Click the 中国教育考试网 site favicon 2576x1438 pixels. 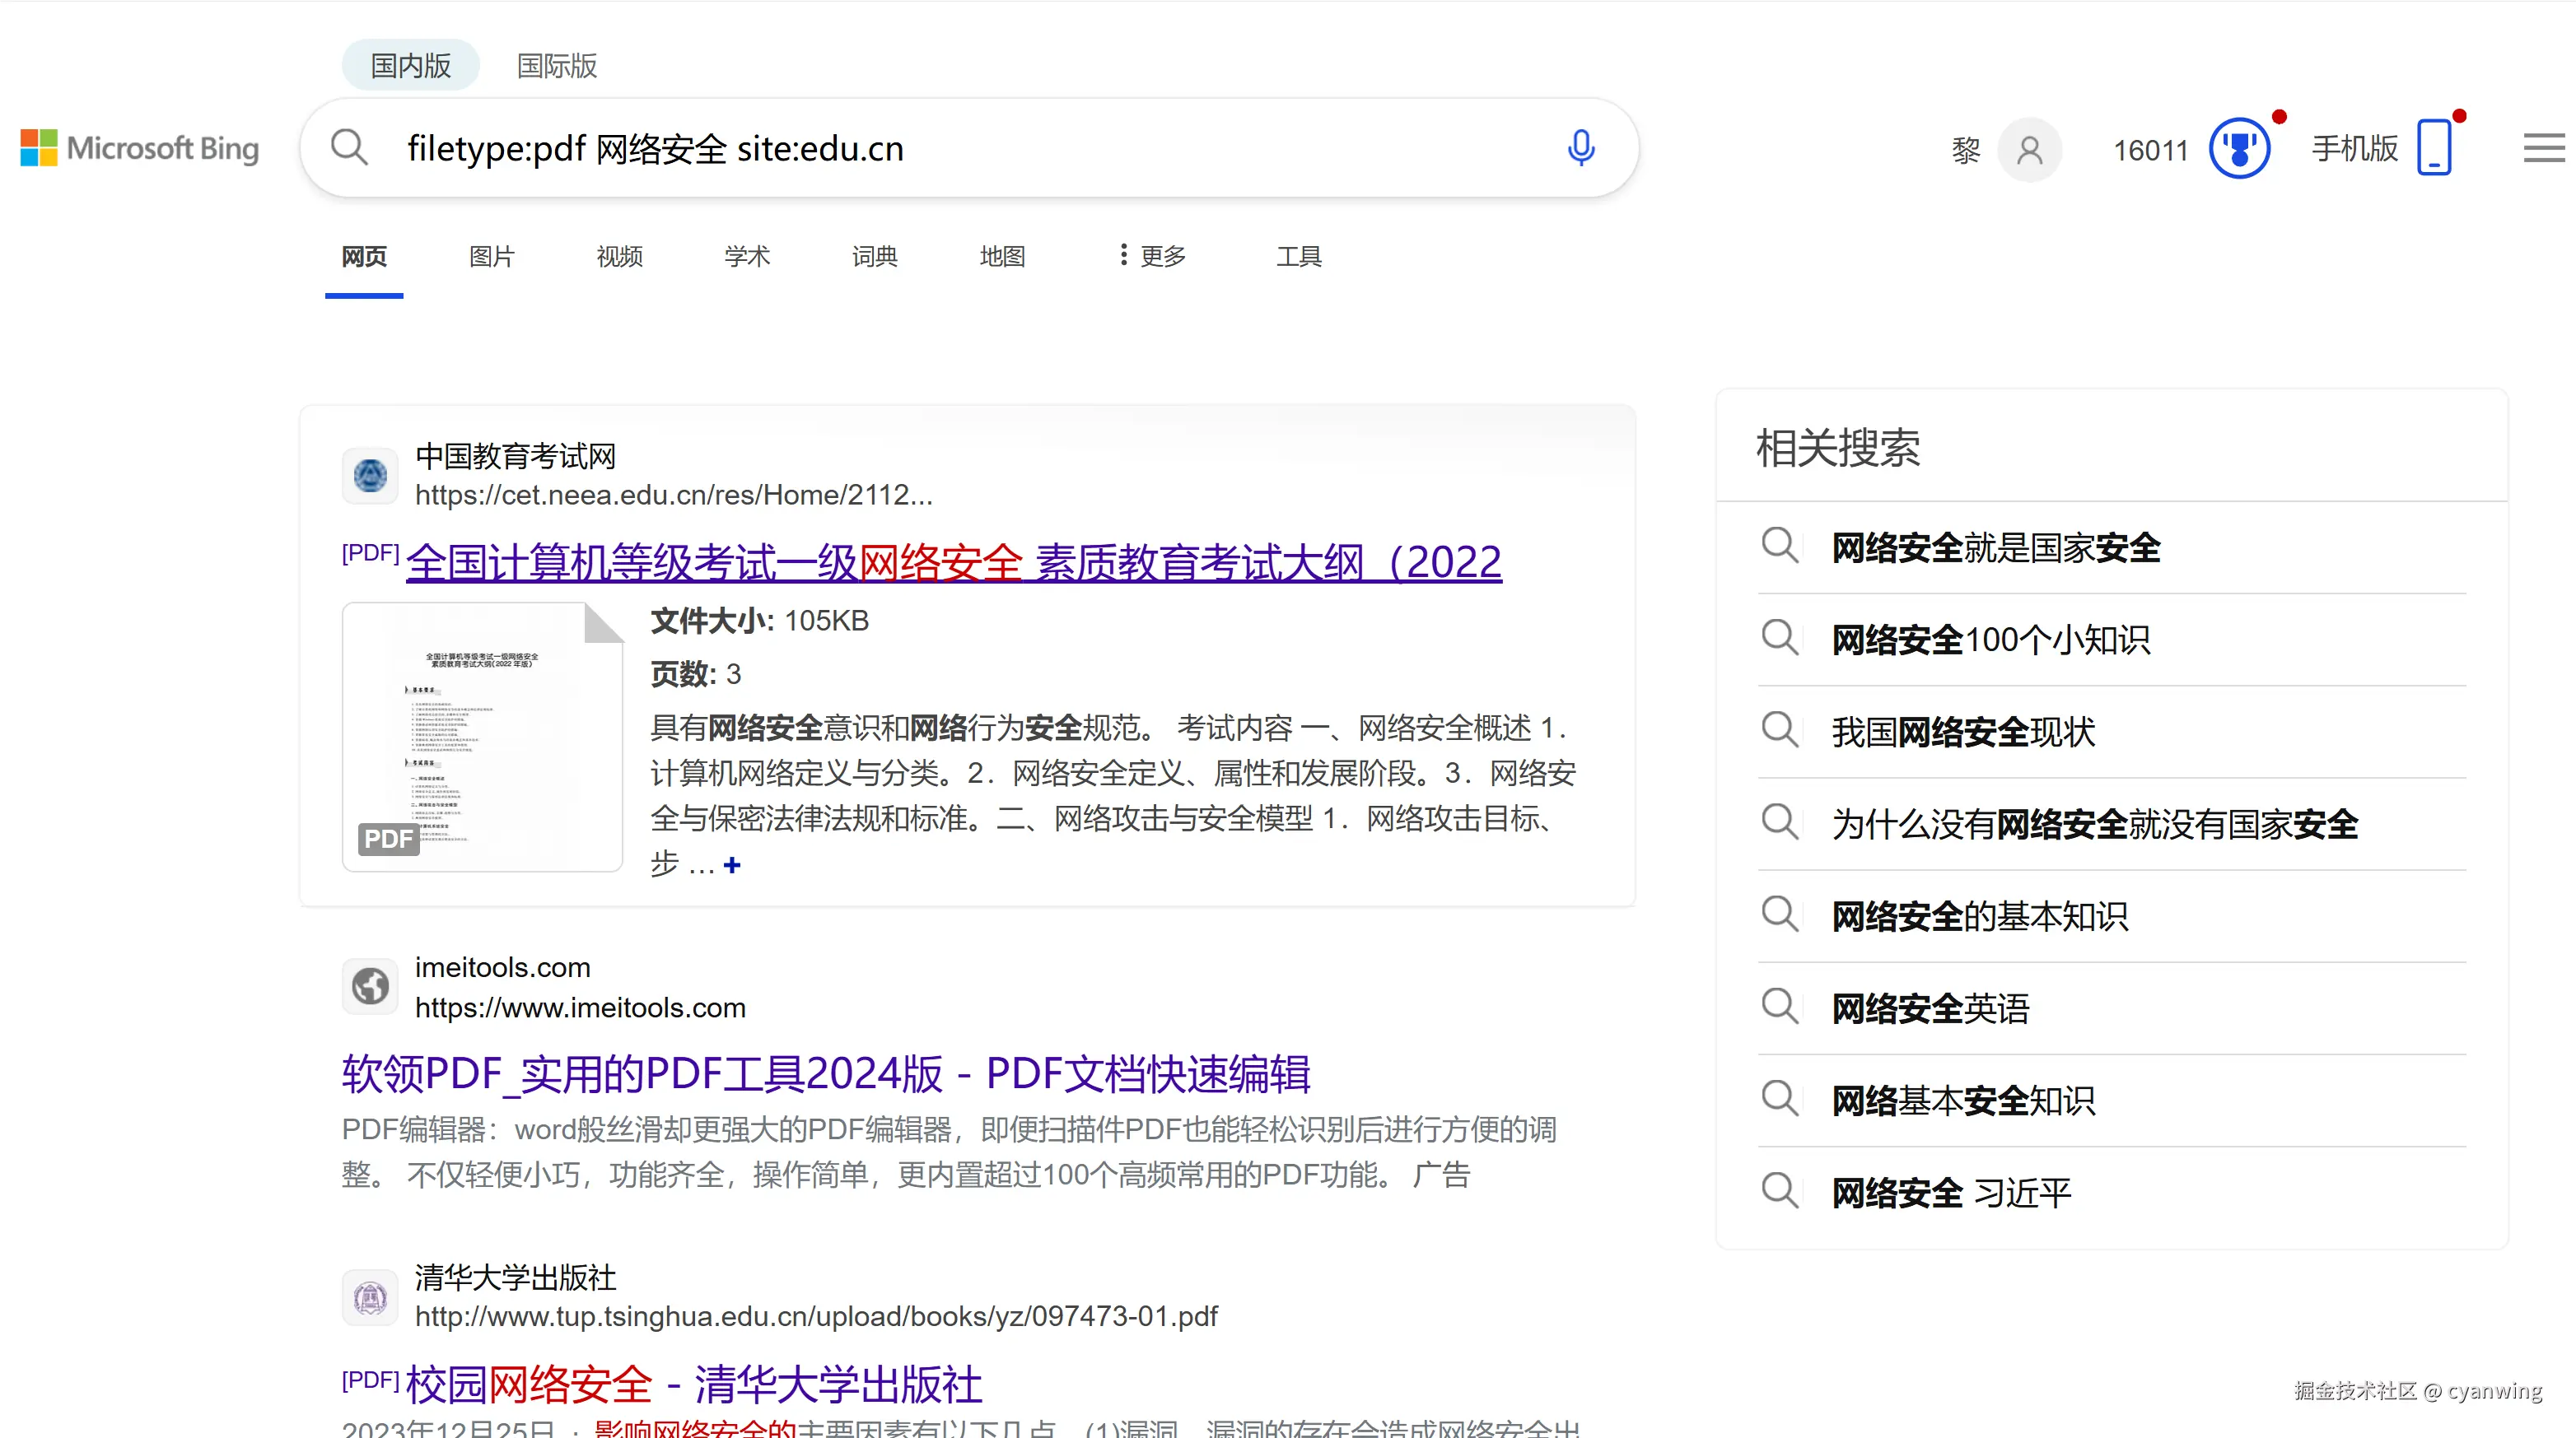370,476
